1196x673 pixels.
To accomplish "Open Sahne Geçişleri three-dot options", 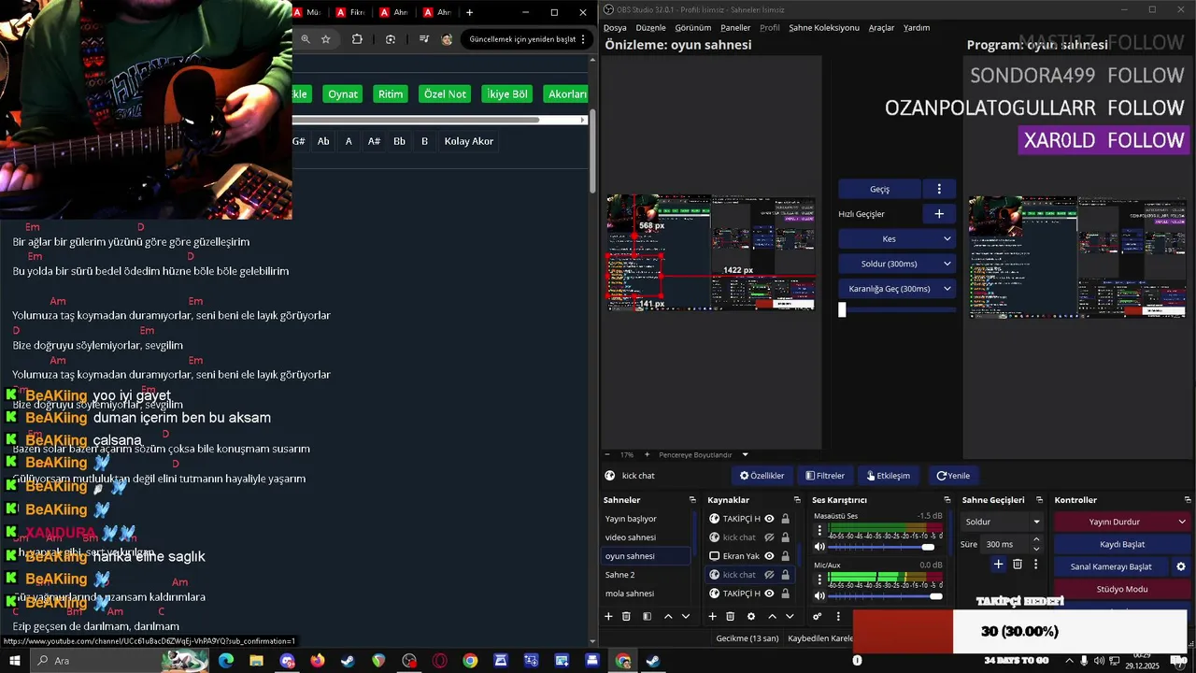I will click(1035, 564).
